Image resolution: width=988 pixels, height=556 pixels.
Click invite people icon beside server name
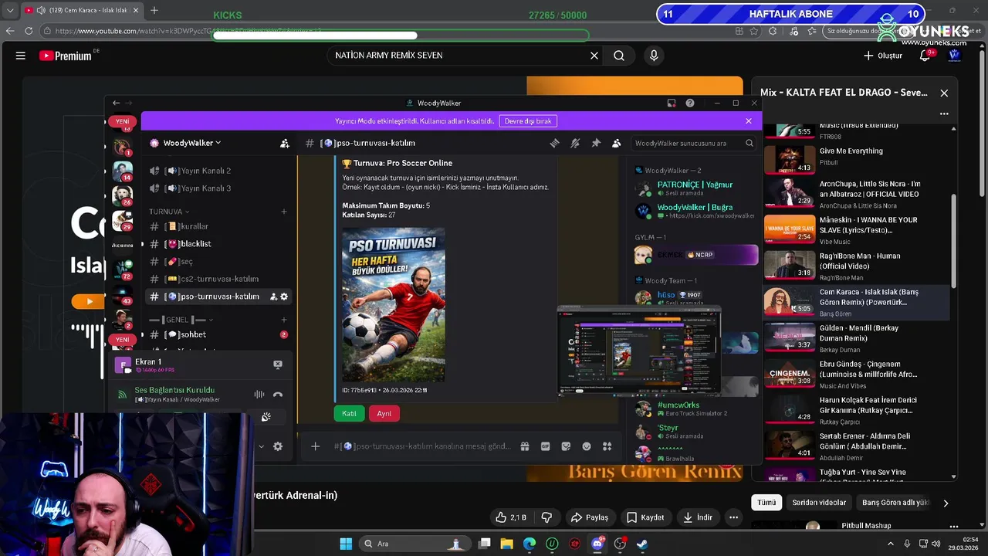click(285, 143)
